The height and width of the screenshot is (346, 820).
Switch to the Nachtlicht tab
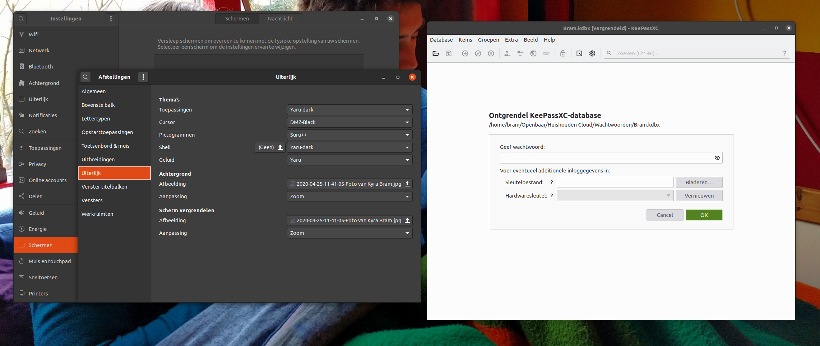[x=280, y=18]
